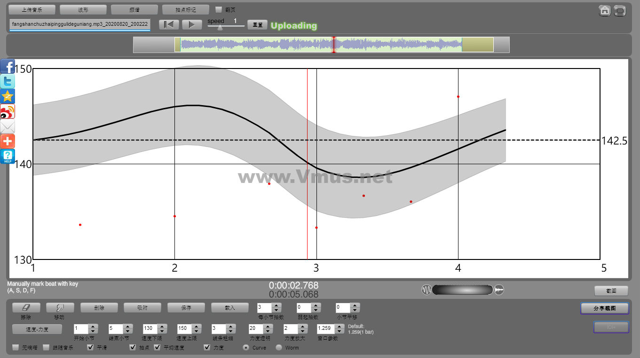Click the 上传音乐 upload music button
Image resolution: width=640 pixels, height=358 pixels.
(x=32, y=9)
